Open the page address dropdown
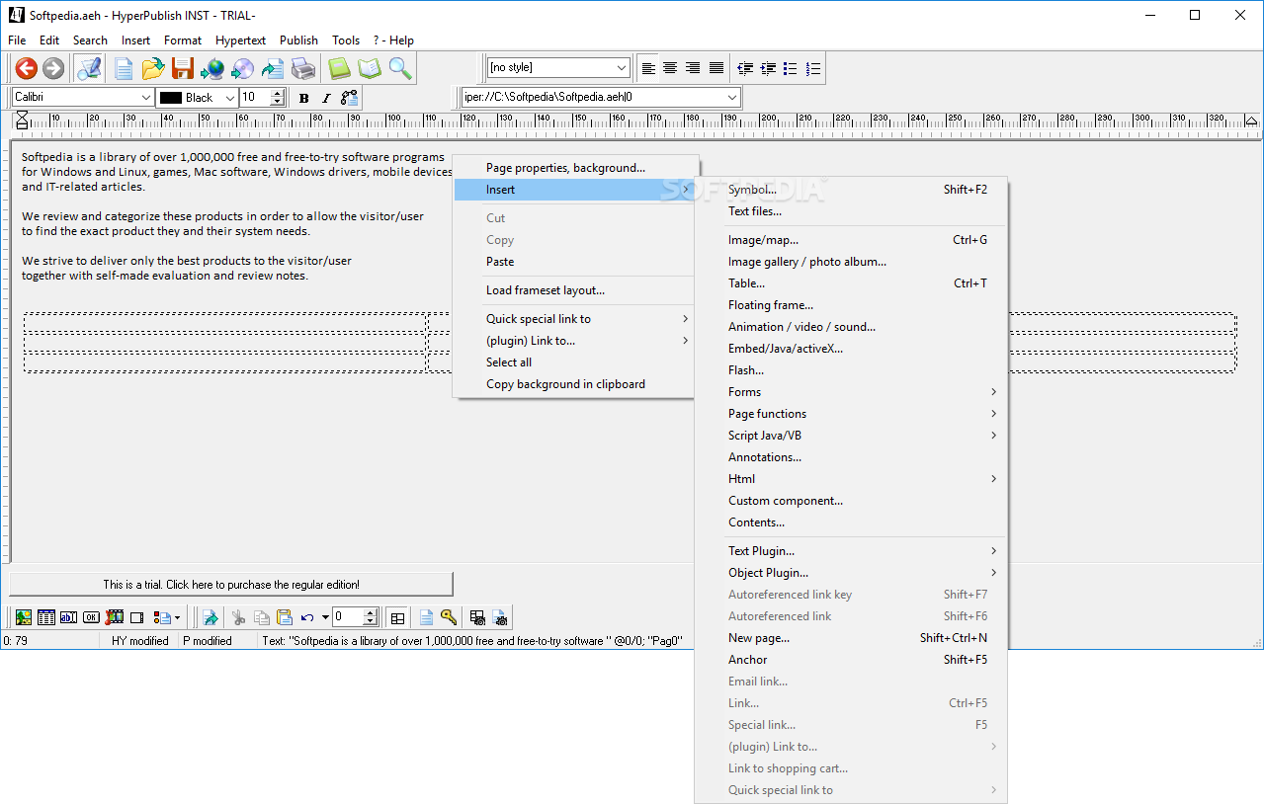The width and height of the screenshot is (1264, 804). (x=732, y=97)
